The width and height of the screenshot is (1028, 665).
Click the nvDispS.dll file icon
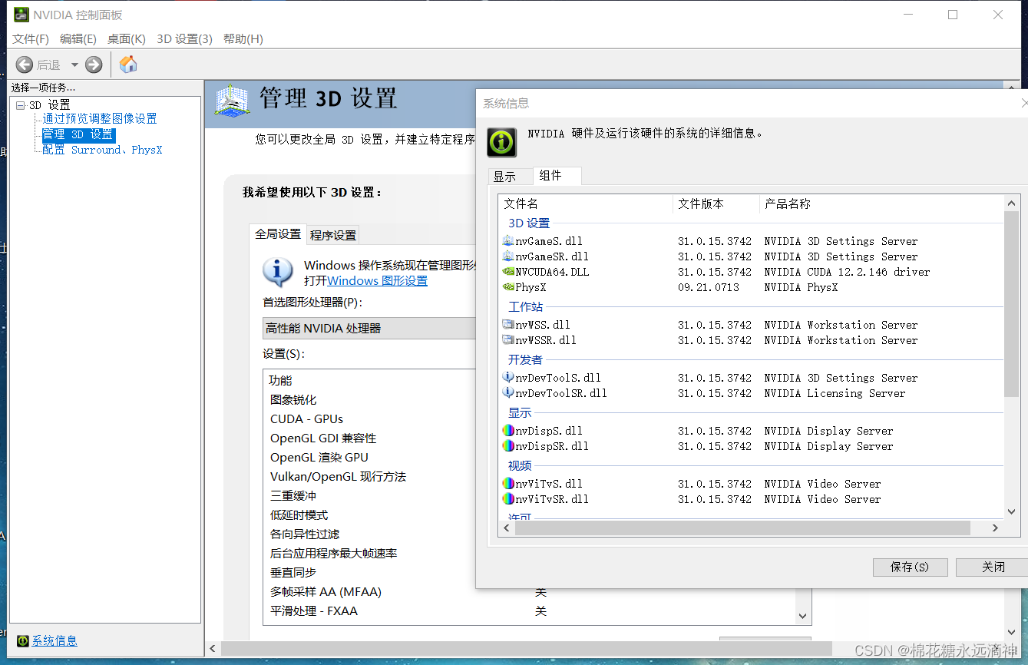pyautogui.click(x=507, y=431)
